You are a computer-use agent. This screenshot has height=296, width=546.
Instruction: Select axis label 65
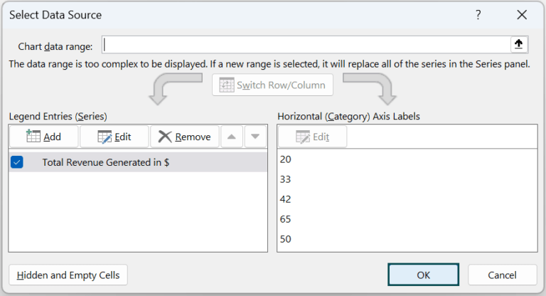point(286,219)
